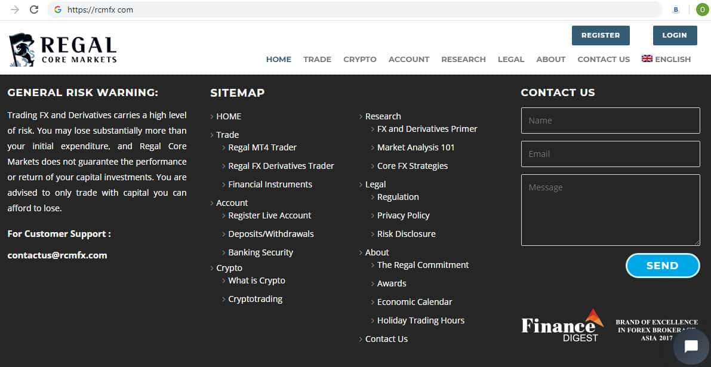
Task: Click the LOGIN button
Action: [x=675, y=35]
